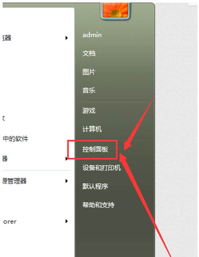Open 计算机 from the Start menu
Viewport: 199px width, 257px height.
click(x=92, y=129)
